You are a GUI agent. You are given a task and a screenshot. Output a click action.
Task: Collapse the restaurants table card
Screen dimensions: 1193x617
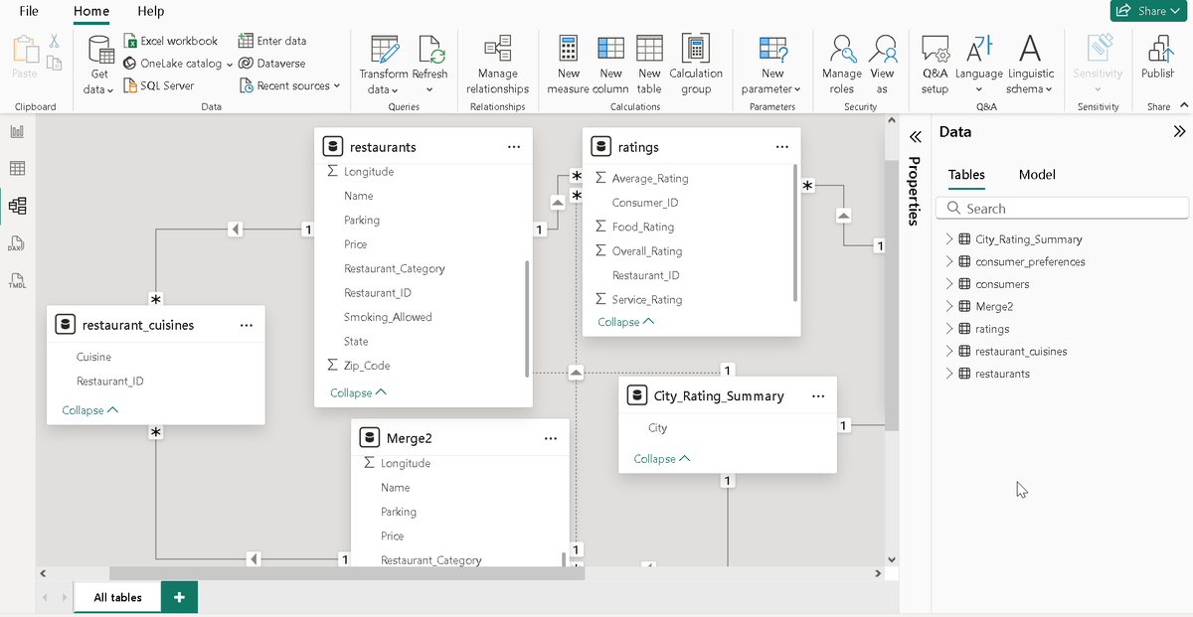tap(359, 392)
